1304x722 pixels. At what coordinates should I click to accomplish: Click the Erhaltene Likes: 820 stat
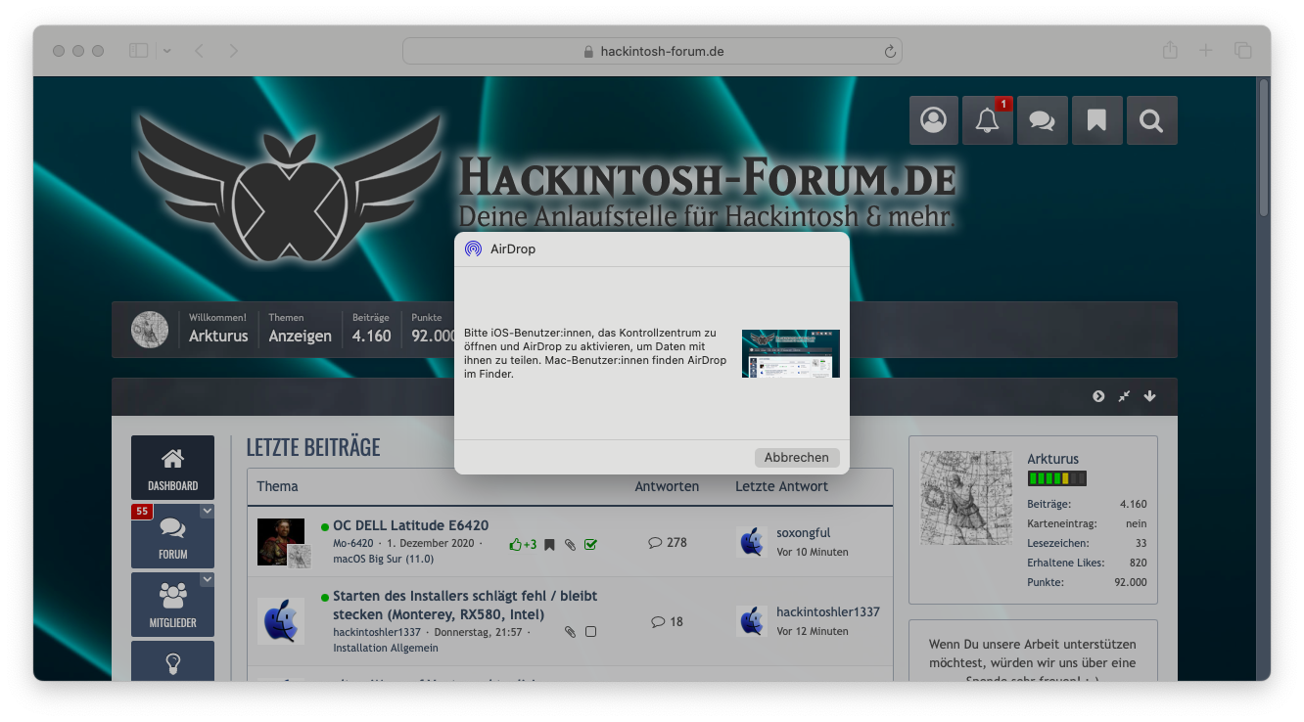point(1087,563)
